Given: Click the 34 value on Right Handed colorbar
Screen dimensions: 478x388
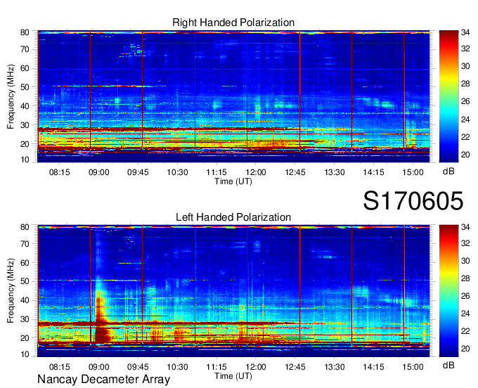Looking at the screenshot, I should click(465, 32).
